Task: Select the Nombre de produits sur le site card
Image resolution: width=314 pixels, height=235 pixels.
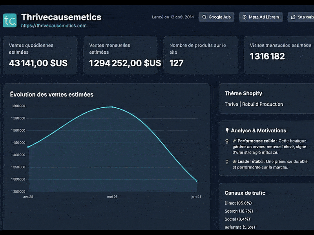Action: point(201,55)
